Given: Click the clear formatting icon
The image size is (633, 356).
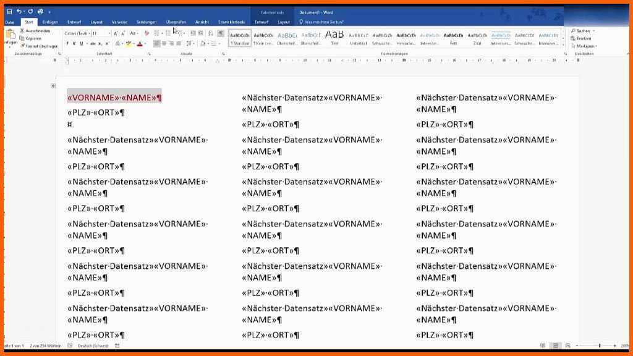Looking at the screenshot, I should [x=147, y=33].
